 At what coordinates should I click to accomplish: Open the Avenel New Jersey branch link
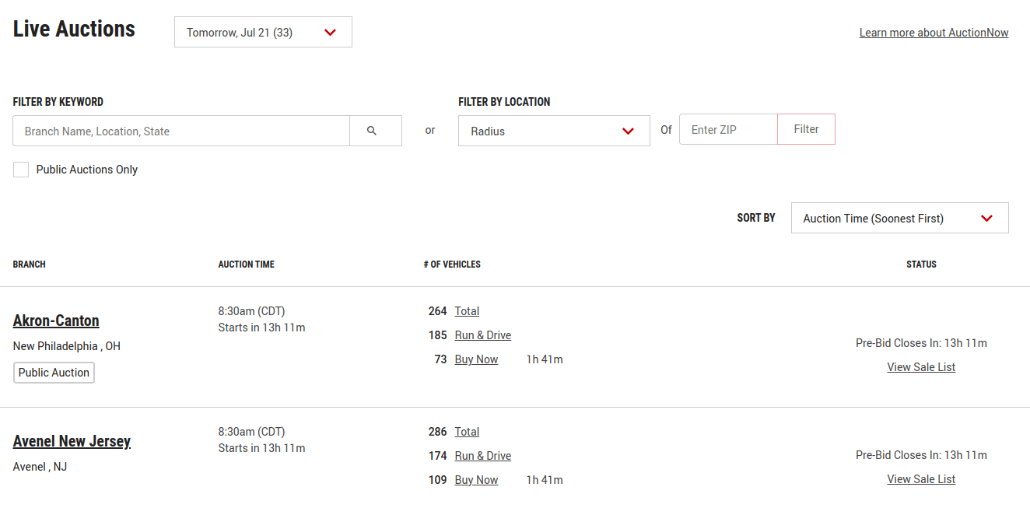72,441
